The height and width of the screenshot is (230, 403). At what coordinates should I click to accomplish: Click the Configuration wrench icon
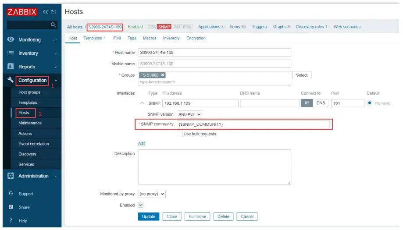pyautogui.click(x=11, y=80)
